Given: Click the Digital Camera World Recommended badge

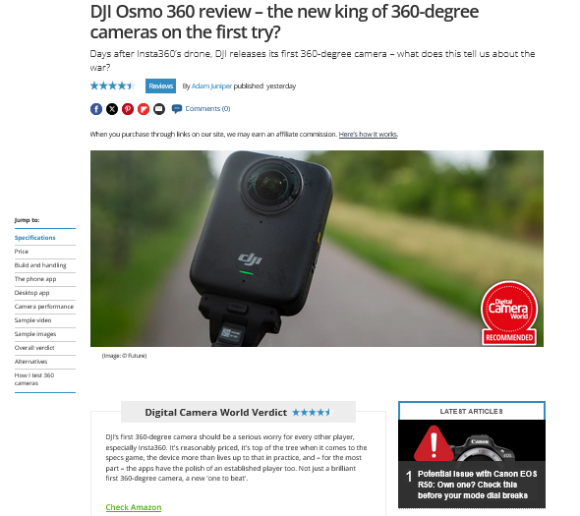Looking at the screenshot, I should 509,314.
